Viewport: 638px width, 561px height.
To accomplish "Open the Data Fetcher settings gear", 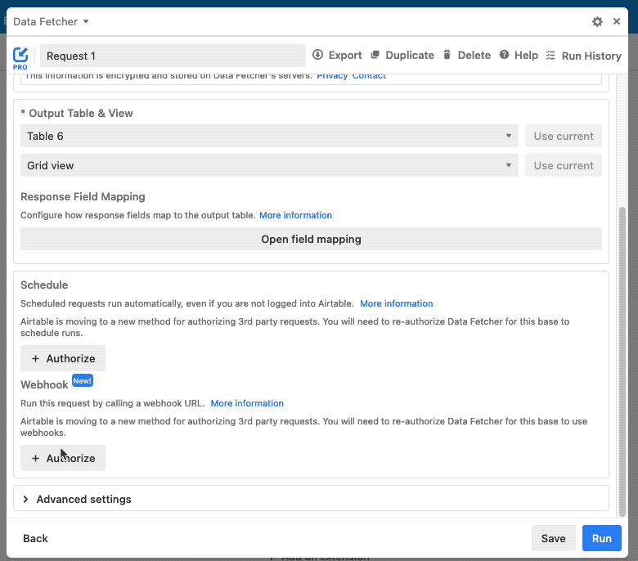I will [597, 21].
